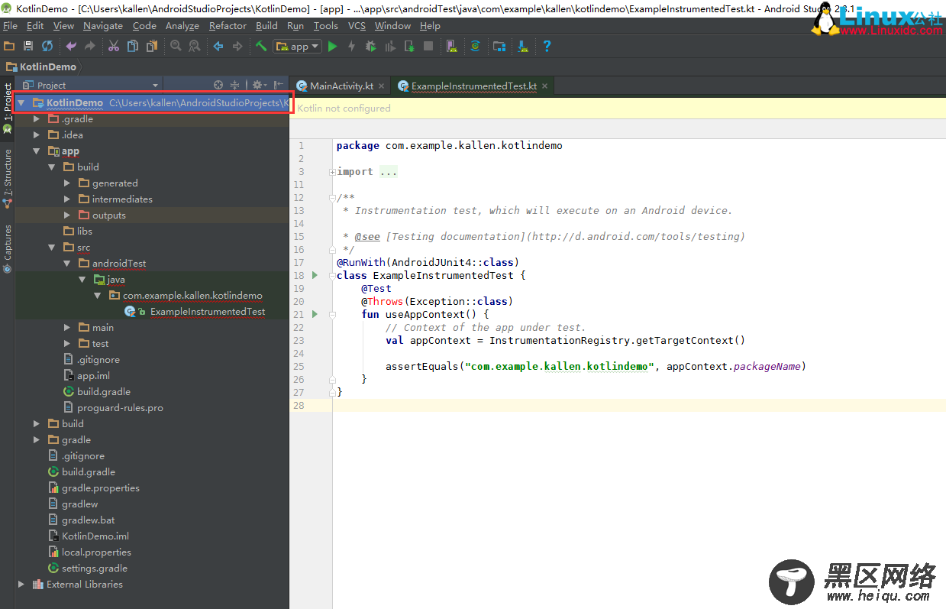Click the Paste clipboard icon

coord(152,47)
